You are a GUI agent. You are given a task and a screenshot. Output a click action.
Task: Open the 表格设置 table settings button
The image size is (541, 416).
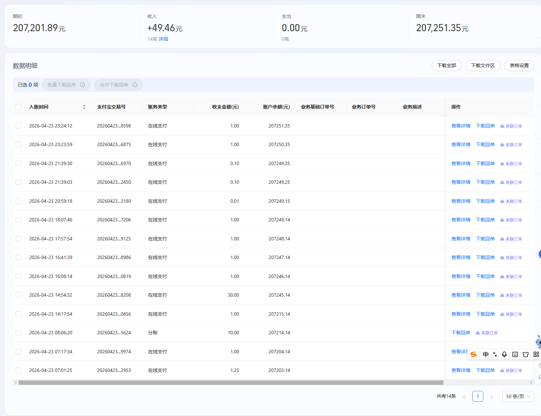(x=519, y=65)
